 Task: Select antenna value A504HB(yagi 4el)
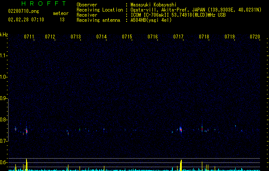pyautogui.click(x=151, y=20)
